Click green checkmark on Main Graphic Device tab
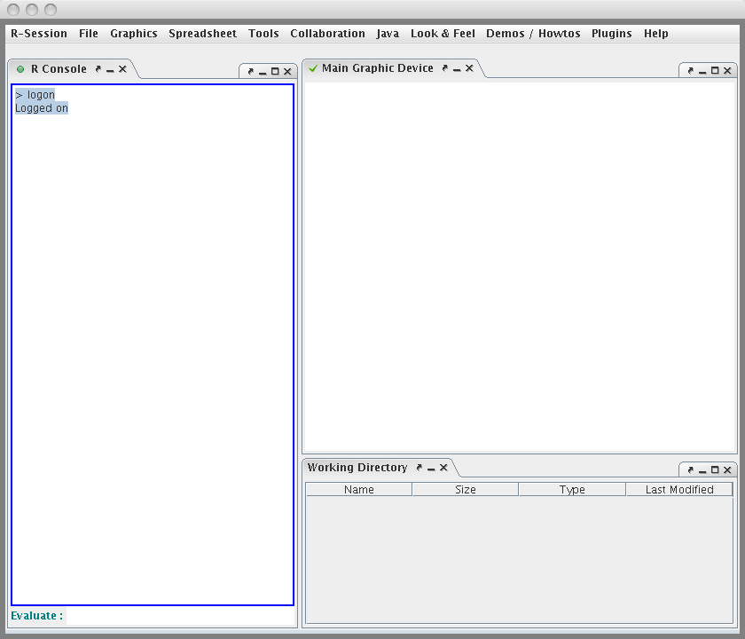This screenshot has width=745, height=639. 313,68
